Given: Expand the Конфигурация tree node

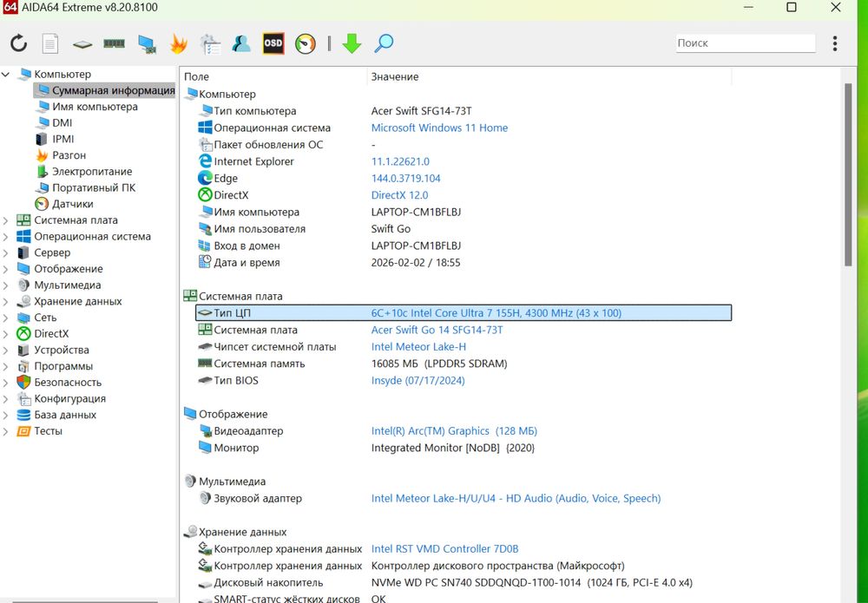Looking at the screenshot, I should click(5, 399).
